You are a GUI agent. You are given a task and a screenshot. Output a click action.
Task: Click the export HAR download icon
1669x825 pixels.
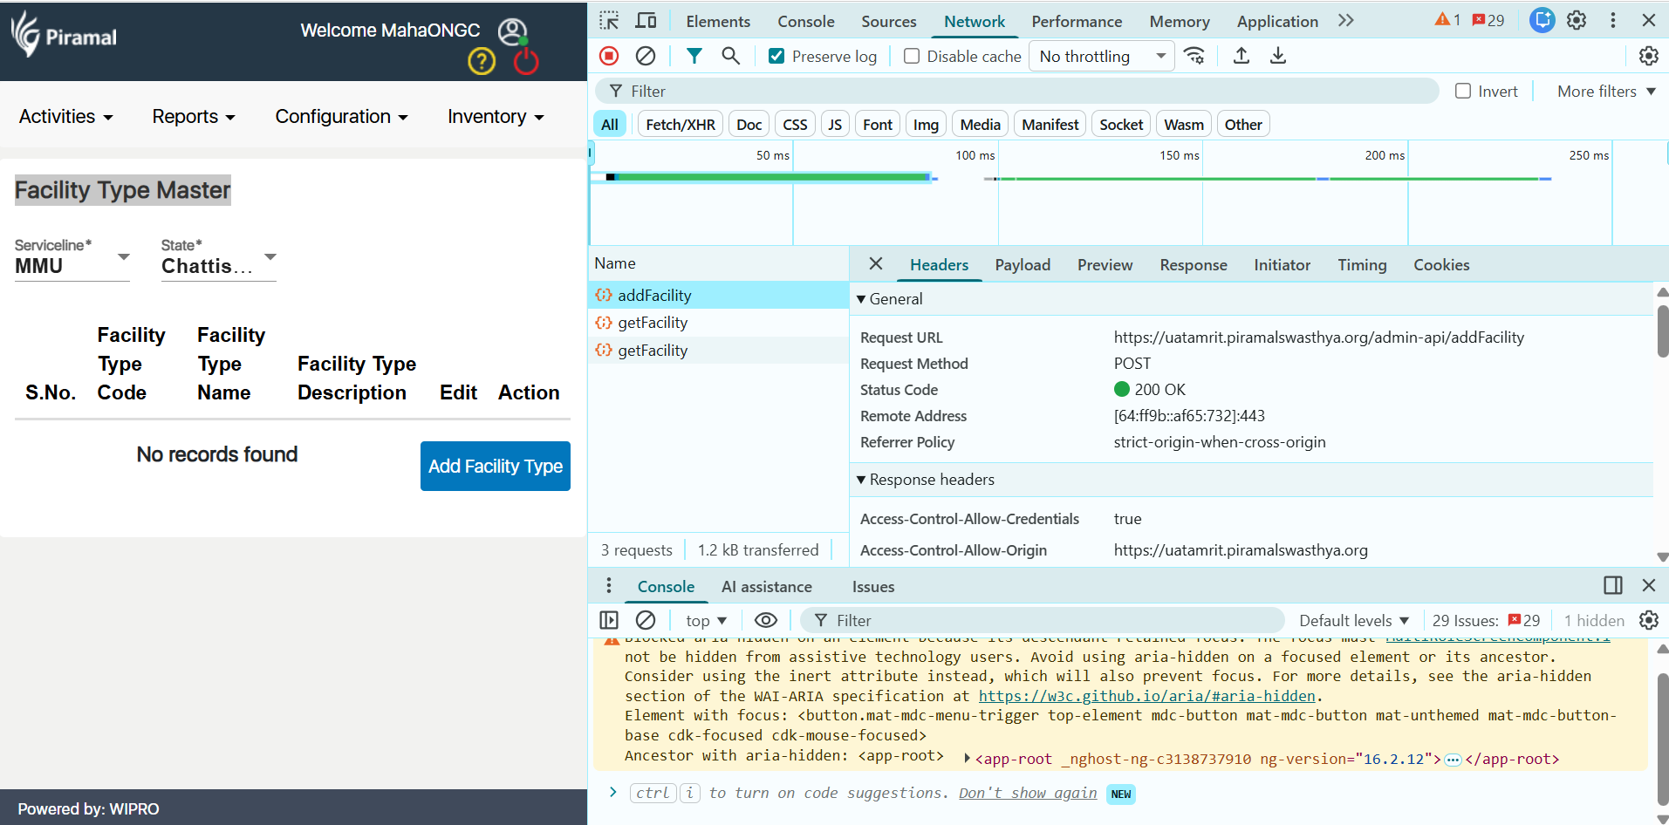click(x=1278, y=56)
